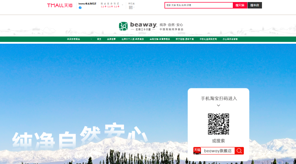Image resolution: width=296 pixels, height=164 pixels.
Task: Open the 丝路古粮 nav item
Action: click(x=160, y=39)
